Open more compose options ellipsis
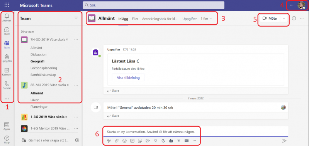The width and height of the screenshot is (309, 146). (194, 141)
